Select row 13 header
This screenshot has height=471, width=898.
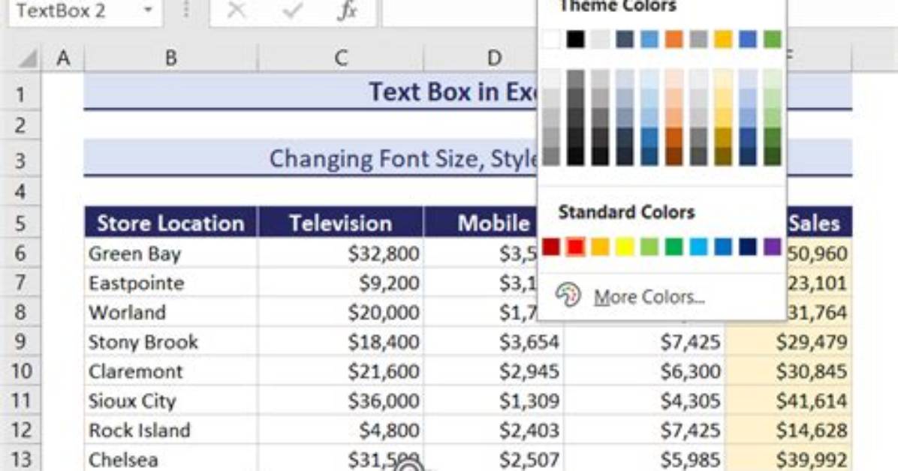[20, 460]
